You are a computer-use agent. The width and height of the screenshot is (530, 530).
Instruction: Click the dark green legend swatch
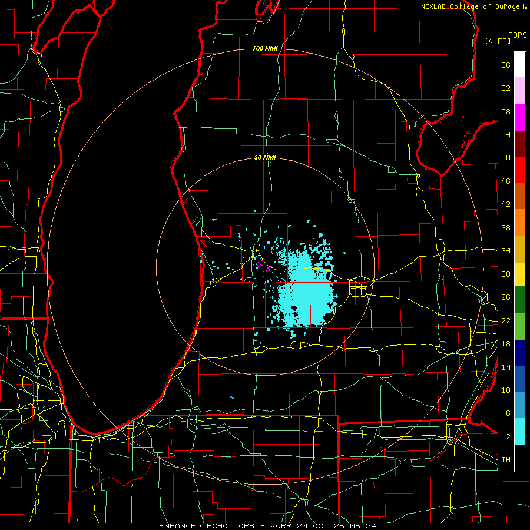[x=520, y=300]
